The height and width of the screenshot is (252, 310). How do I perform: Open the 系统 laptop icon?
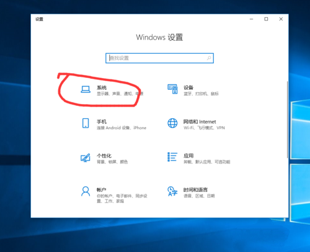[86, 89]
